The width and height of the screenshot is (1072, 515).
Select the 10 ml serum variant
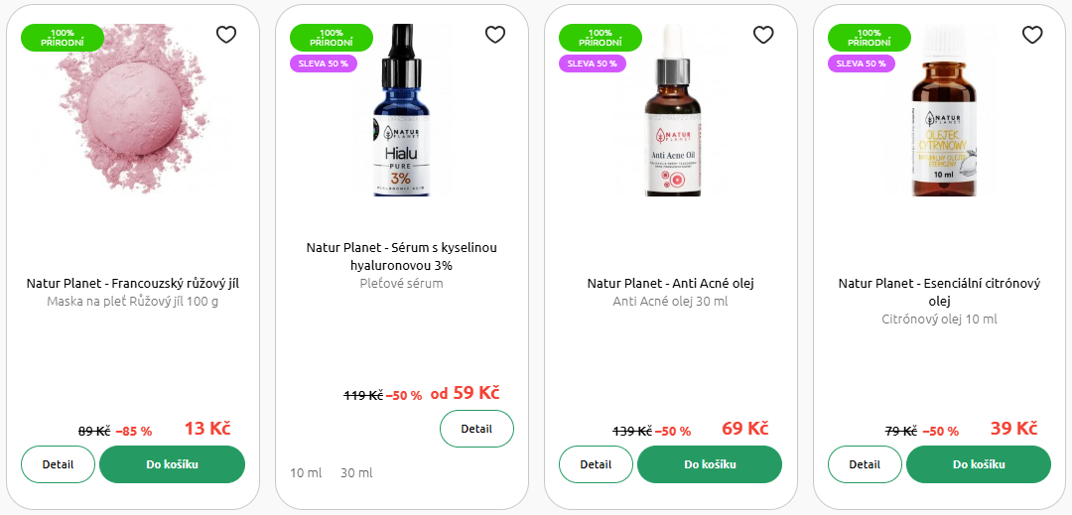pos(306,472)
